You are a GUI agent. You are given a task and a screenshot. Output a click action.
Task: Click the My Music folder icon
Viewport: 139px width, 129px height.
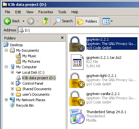click(18, 56)
